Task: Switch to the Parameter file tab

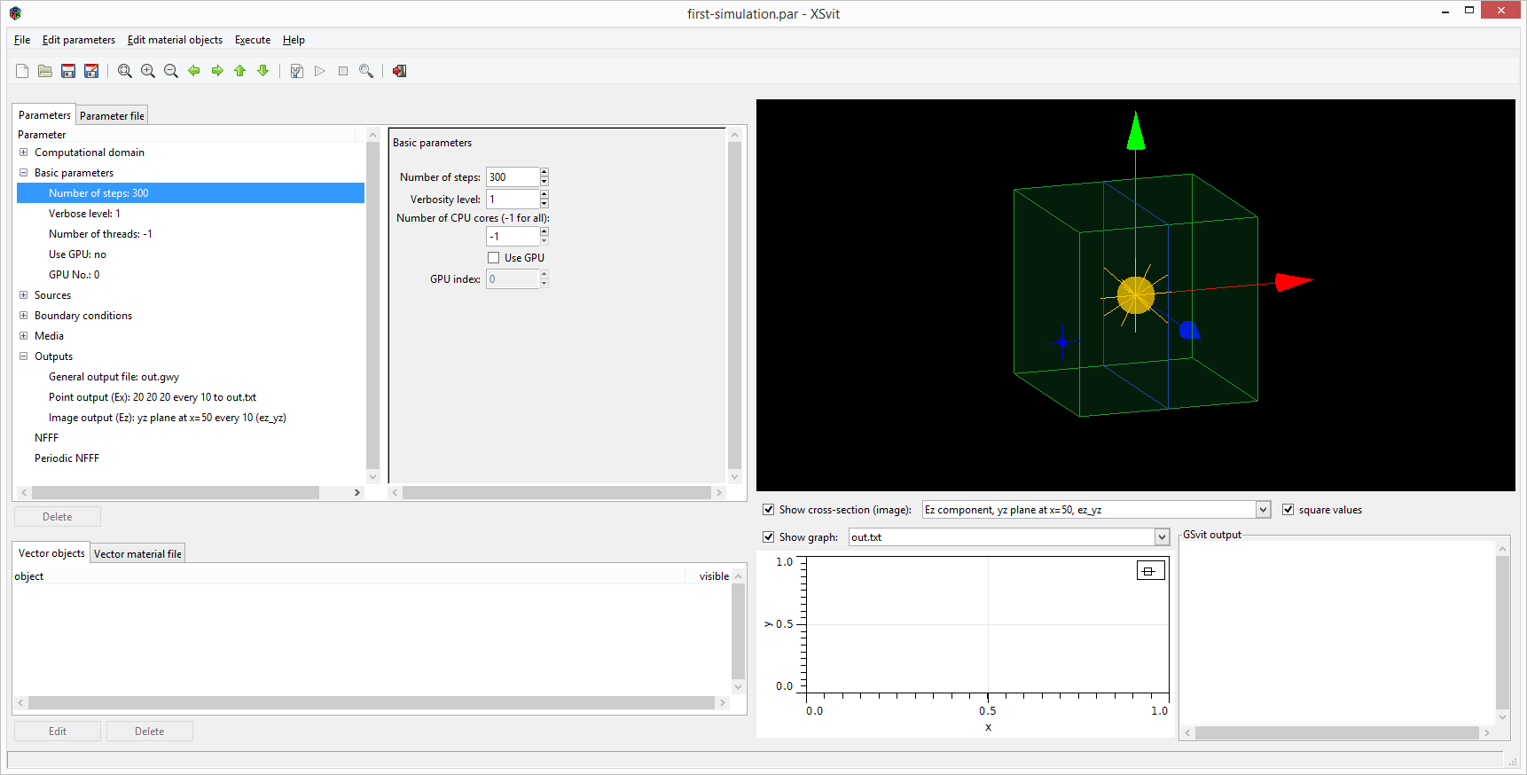Action: tap(112, 116)
